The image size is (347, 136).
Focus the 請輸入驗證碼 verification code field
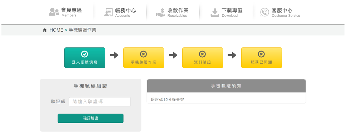(x=100, y=101)
